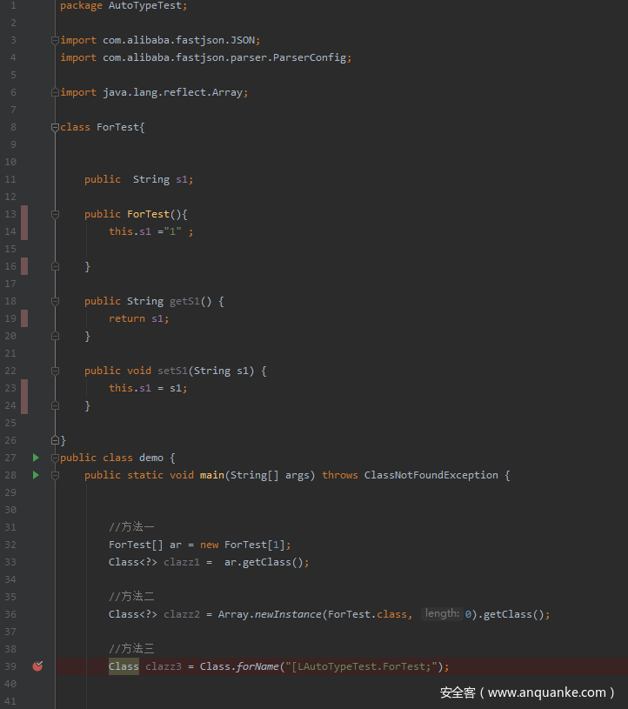Screen dimensions: 628x709
Task: Fold the getS1 method body
Action: pos(56,301)
